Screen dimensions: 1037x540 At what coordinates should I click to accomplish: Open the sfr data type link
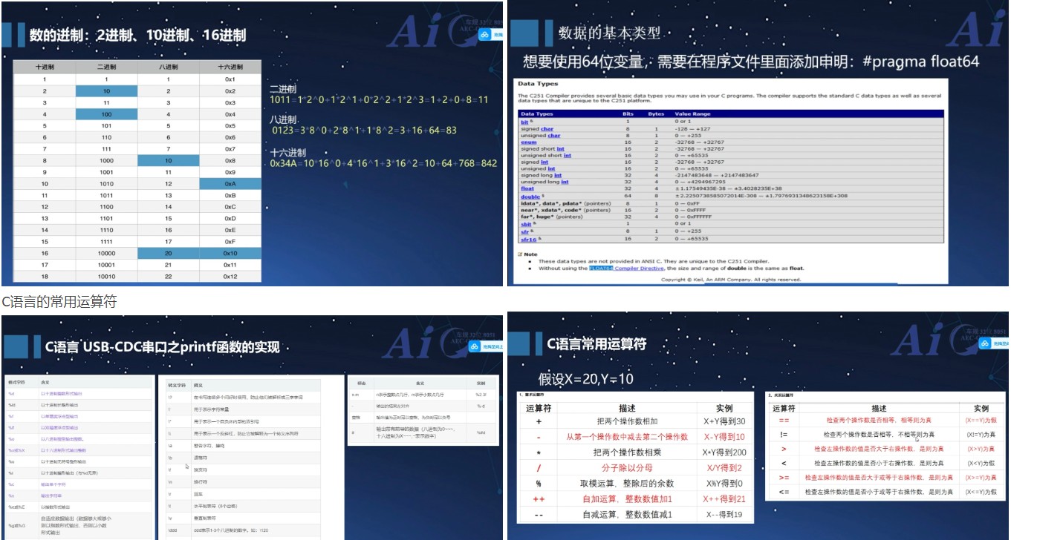tap(524, 231)
